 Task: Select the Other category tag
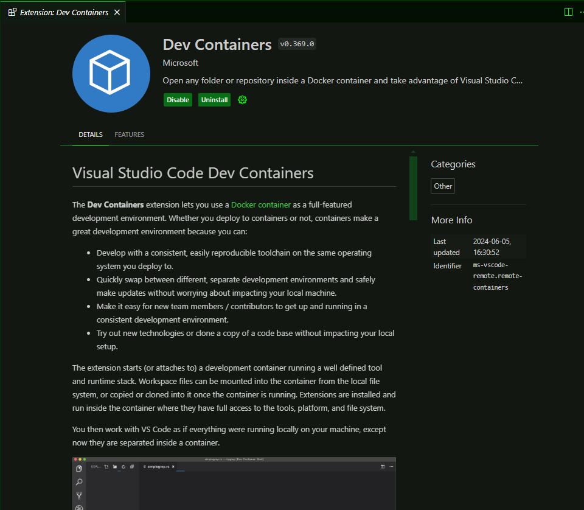[443, 186]
